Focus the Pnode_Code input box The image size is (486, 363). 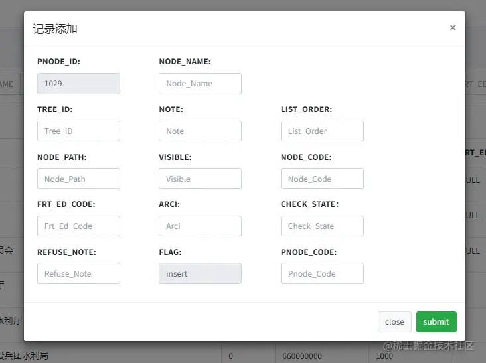[322, 274]
